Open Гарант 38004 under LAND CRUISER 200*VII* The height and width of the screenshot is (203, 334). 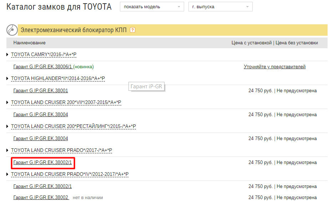[x=41, y=114]
